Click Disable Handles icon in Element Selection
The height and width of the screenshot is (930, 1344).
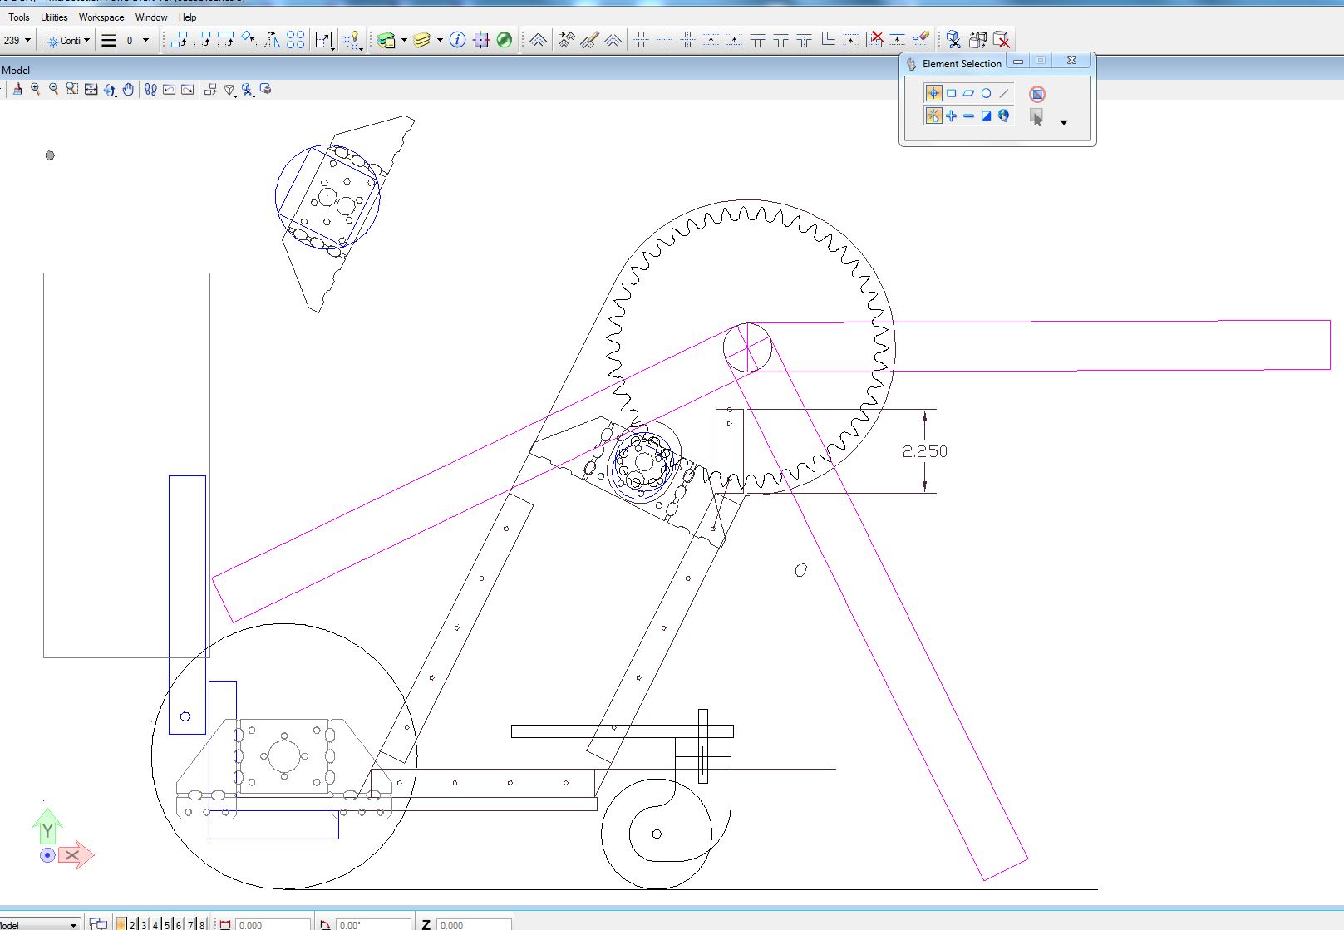tap(1036, 94)
